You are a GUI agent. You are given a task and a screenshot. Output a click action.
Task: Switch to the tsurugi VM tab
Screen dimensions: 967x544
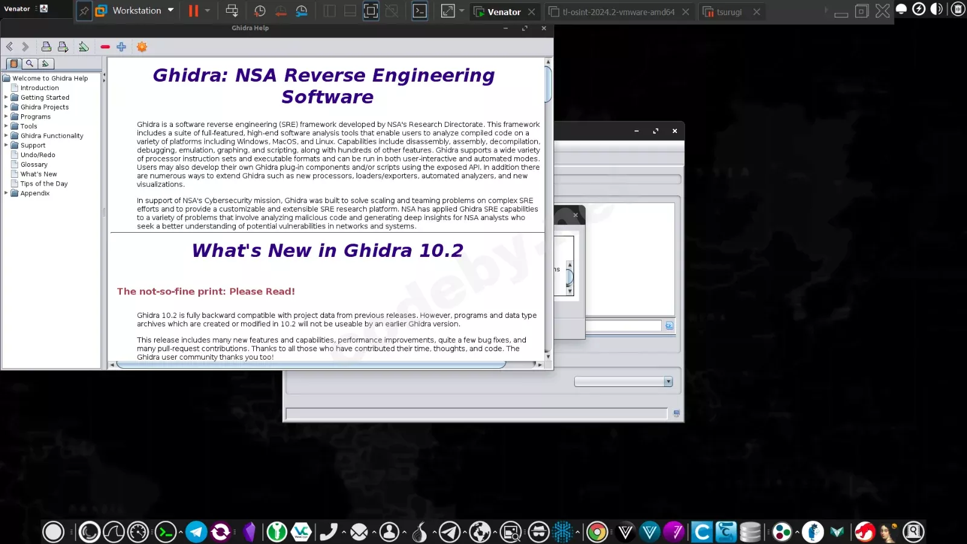tap(729, 12)
